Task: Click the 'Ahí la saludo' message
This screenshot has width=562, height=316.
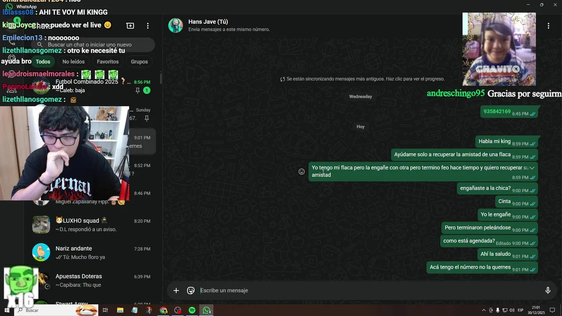Action: (508, 255)
